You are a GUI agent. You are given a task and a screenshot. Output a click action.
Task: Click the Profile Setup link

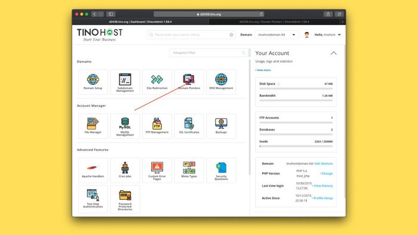[x=322, y=198]
